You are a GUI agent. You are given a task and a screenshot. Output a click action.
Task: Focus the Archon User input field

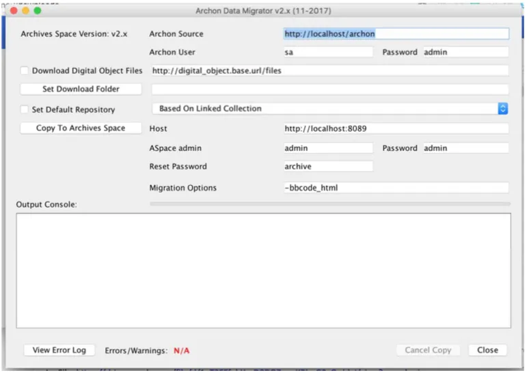(x=328, y=53)
